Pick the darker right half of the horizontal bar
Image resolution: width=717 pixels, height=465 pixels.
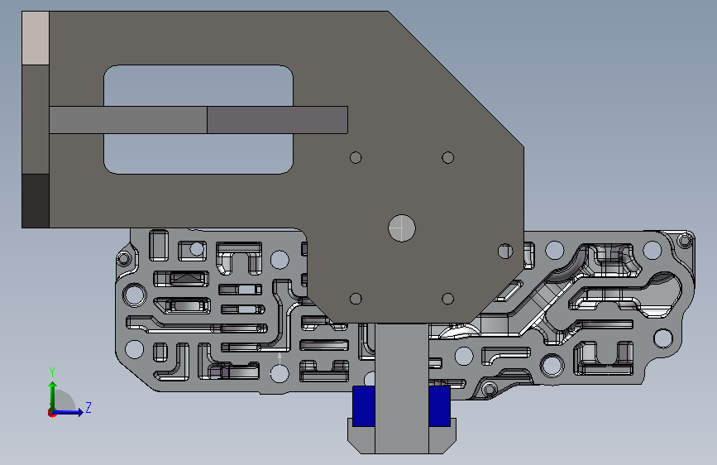278,120
